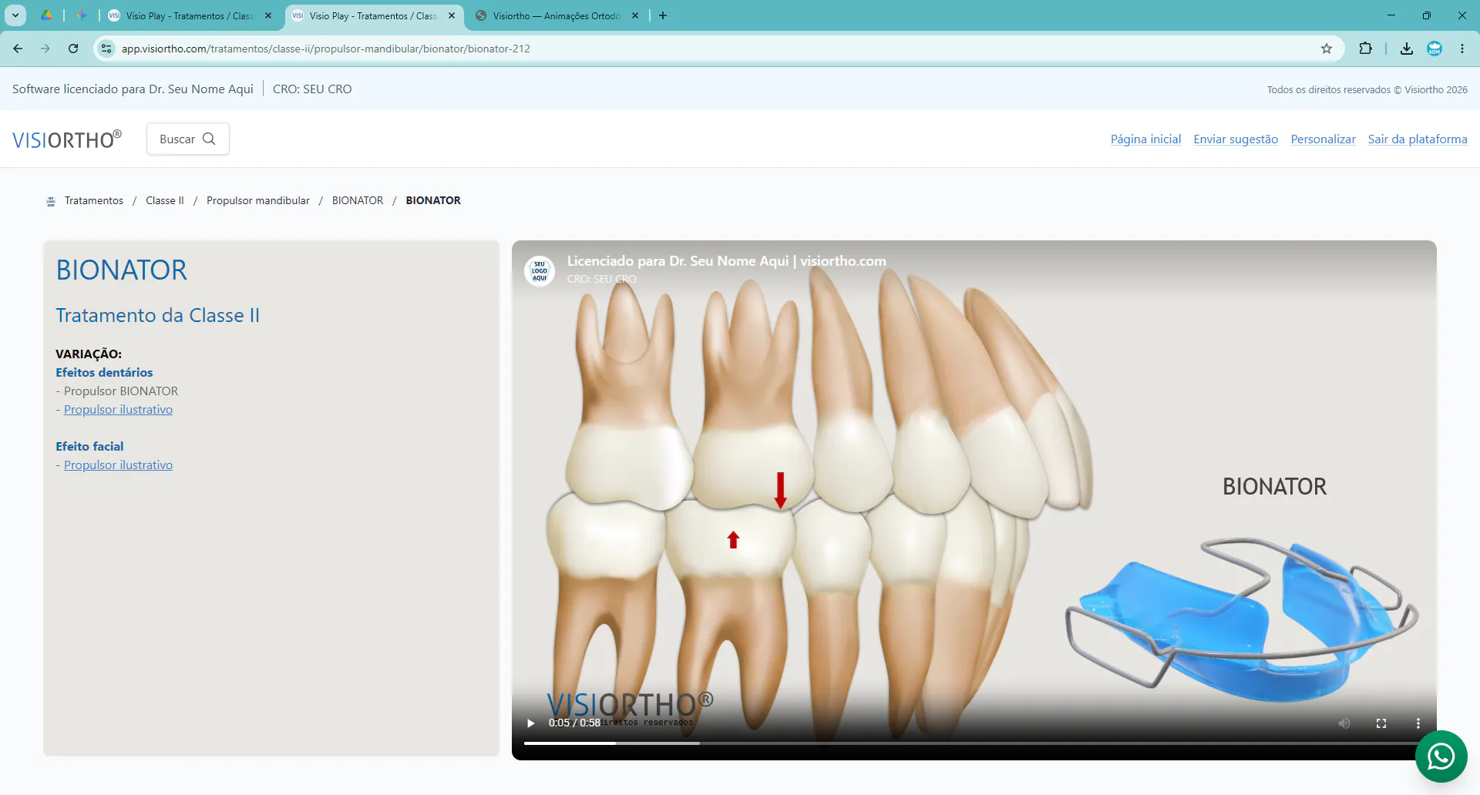Screen dimensions: 1480x795
Task: Open video player more options menu
Action: pos(1418,723)
